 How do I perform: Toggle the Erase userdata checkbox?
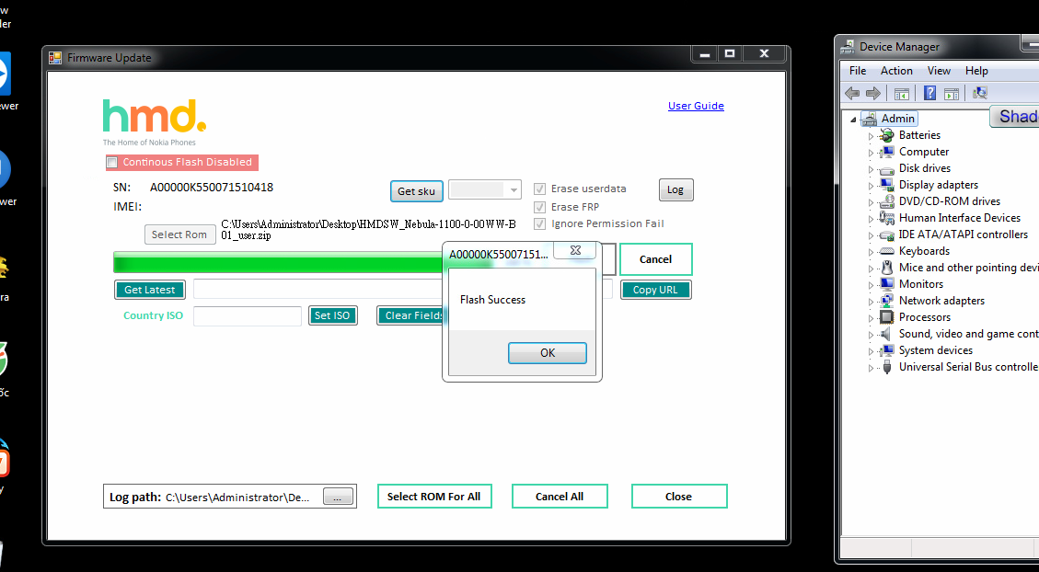tap(540, 189)
